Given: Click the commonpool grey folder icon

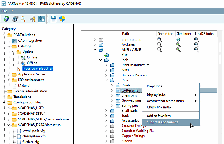Looking at the screenshot, I should pyautogui.click(x=101, y=40).
